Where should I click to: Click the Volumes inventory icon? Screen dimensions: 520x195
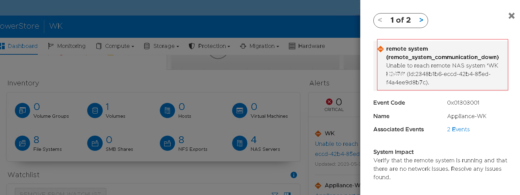point(95,111)
